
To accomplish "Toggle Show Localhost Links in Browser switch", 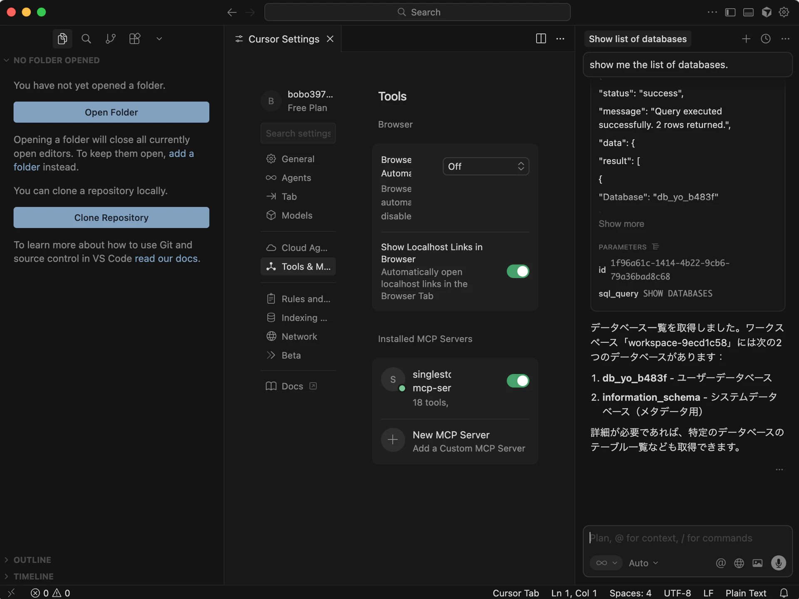I will [x=518, y=271].
